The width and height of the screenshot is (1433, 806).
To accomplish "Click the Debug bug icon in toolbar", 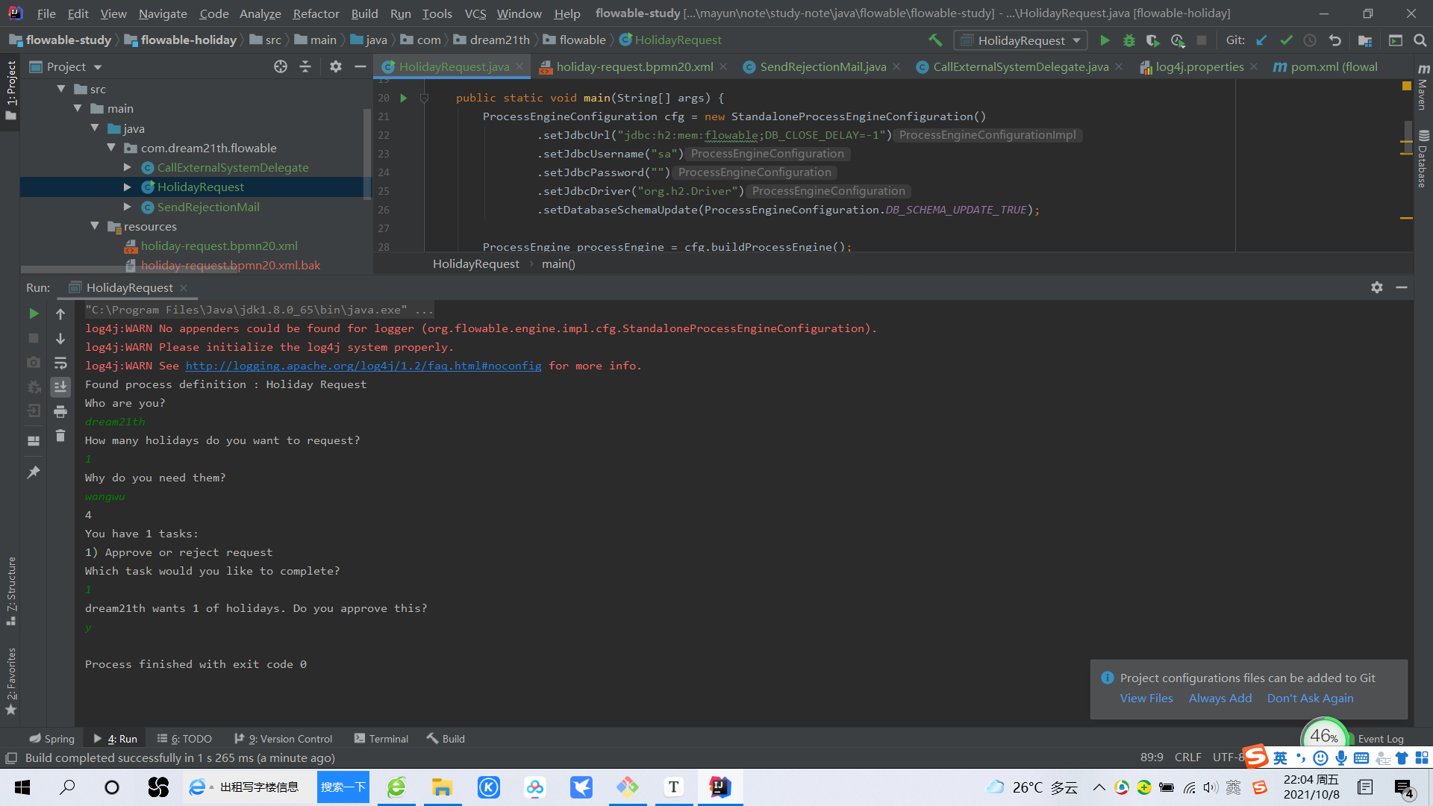I will (x=1128, y=40).
